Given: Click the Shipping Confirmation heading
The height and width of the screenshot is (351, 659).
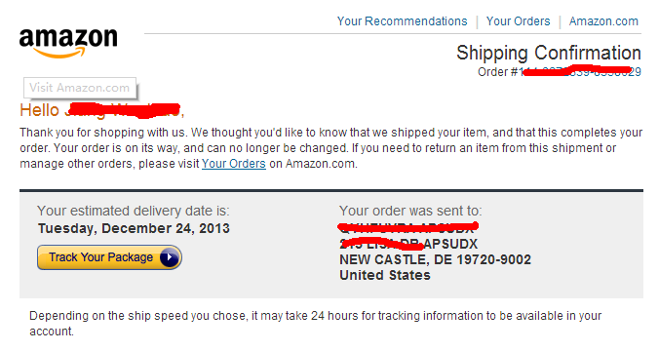Looking at the screenshot, I should tap(549, 53).
